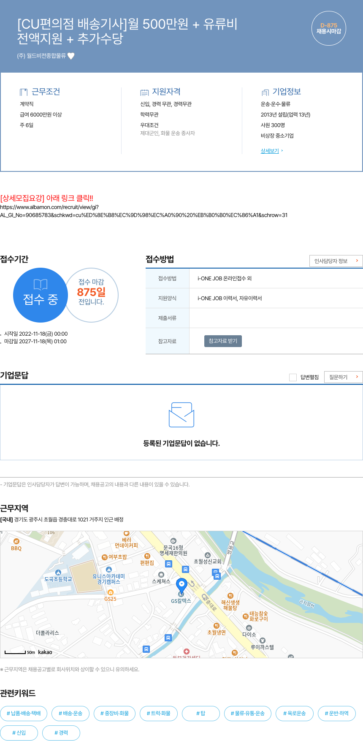Click the 스케쳐스 shop marker
363x741 pixels.
tap(161, 575)
